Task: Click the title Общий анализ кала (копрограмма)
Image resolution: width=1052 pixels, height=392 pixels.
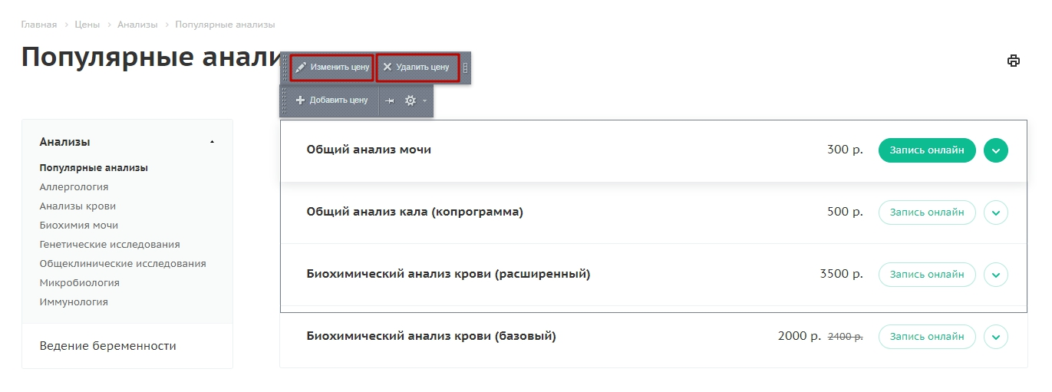Action: pos(415,212)
